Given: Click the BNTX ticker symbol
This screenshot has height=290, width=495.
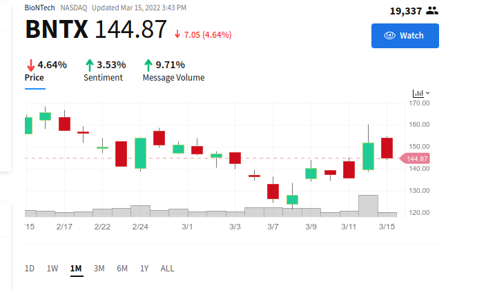Looking at the screenshot, I should pos(57,30).
